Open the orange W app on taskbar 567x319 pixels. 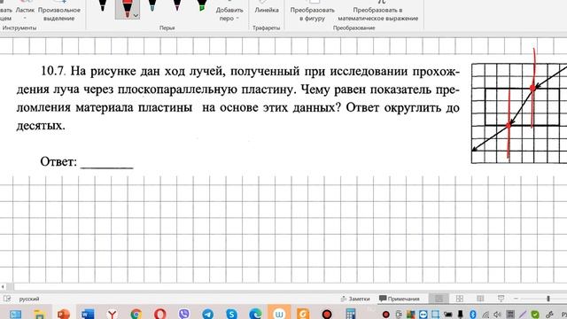(279, 313)
